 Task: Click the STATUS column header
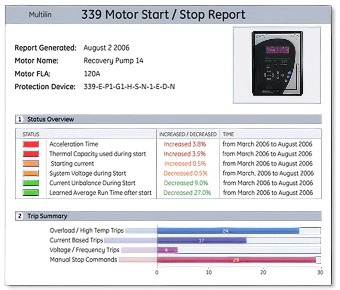[31, 134]
